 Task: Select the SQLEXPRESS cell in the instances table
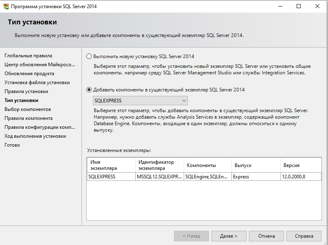click(x=111, y=177)
